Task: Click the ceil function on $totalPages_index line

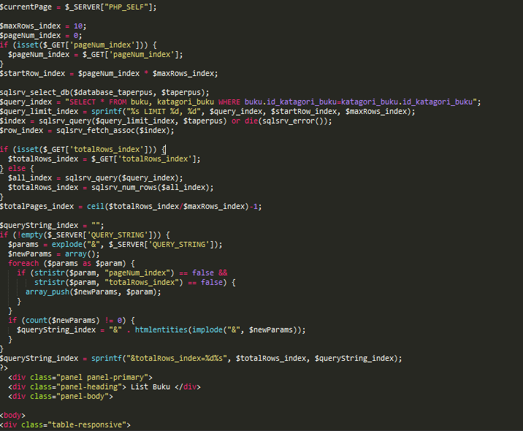Action: coord(96,207)
